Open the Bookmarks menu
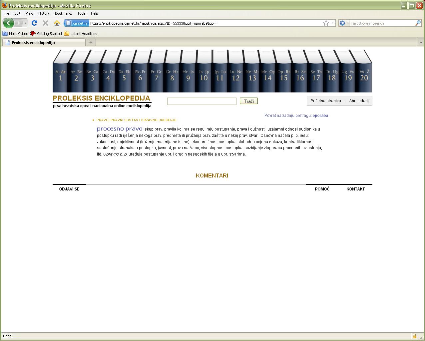This screenshot has width=425, height=341. (63, 13)
